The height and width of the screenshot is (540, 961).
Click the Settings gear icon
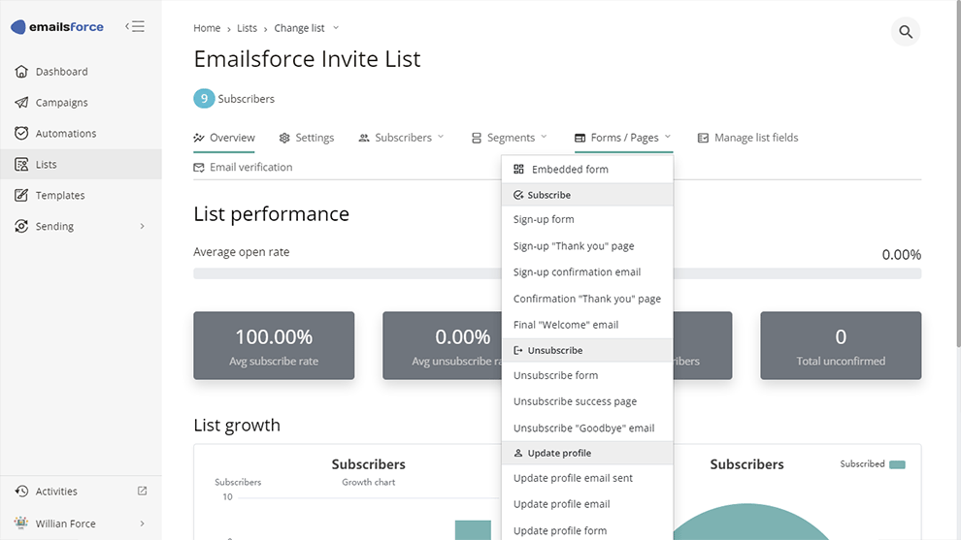pos(284,138)
